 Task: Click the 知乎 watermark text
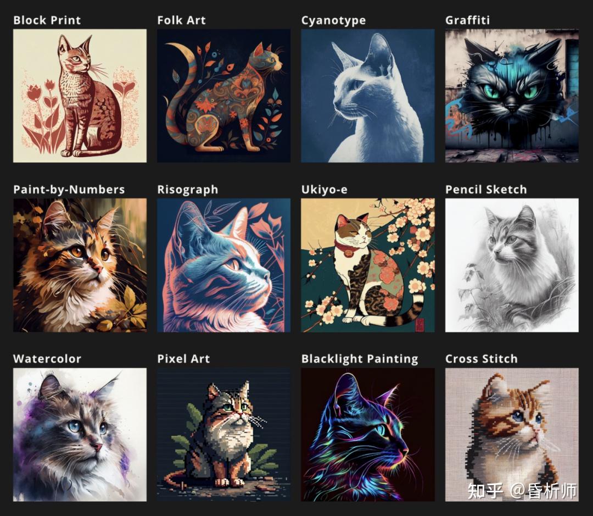coord(485,490)
